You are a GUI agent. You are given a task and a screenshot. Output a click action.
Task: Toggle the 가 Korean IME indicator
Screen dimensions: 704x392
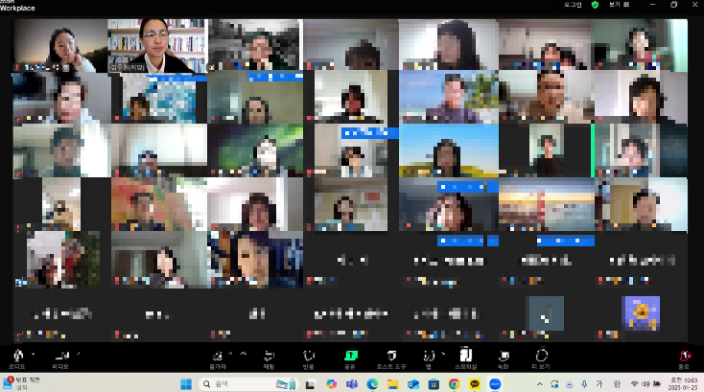coord(599,384)
